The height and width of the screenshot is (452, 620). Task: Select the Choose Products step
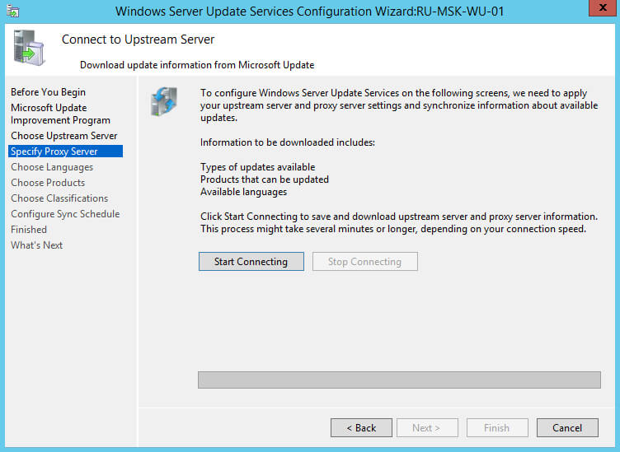click(x=48, y=183)
